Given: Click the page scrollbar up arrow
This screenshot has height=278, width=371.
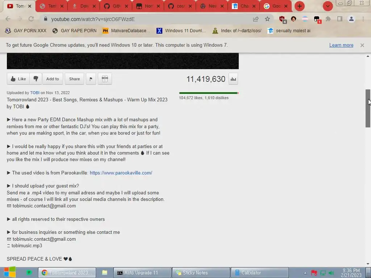Looking at the screenshot, I should [x=368, y=56].
